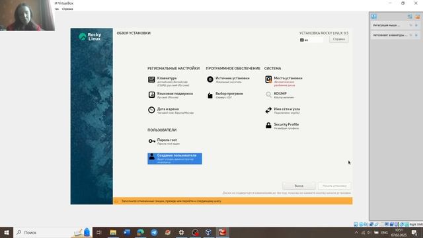This screenshot has width=423, height=238.
Task: Click the Справка help button
Action: coord(339,39)
